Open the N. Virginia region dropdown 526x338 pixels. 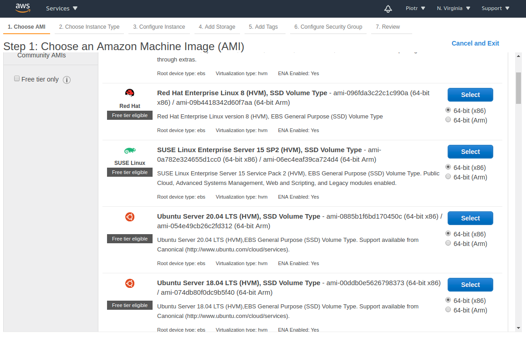[454, 9]
